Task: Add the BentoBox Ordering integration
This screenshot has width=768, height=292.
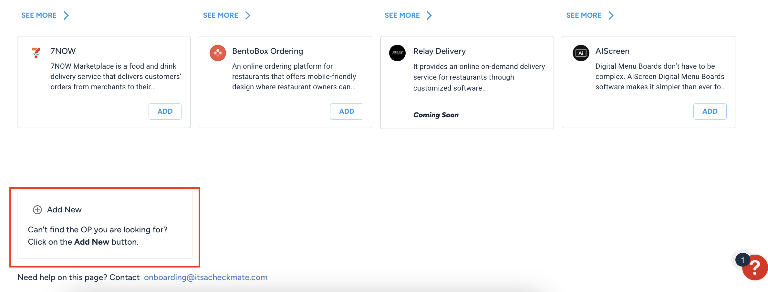Action: pyautogui.click(x=347, y=111)
